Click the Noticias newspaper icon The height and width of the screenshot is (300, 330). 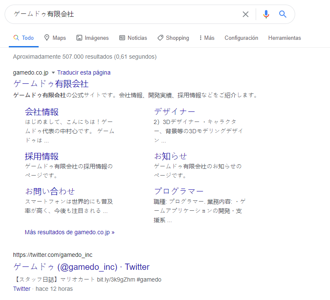(x=122, y=38)
